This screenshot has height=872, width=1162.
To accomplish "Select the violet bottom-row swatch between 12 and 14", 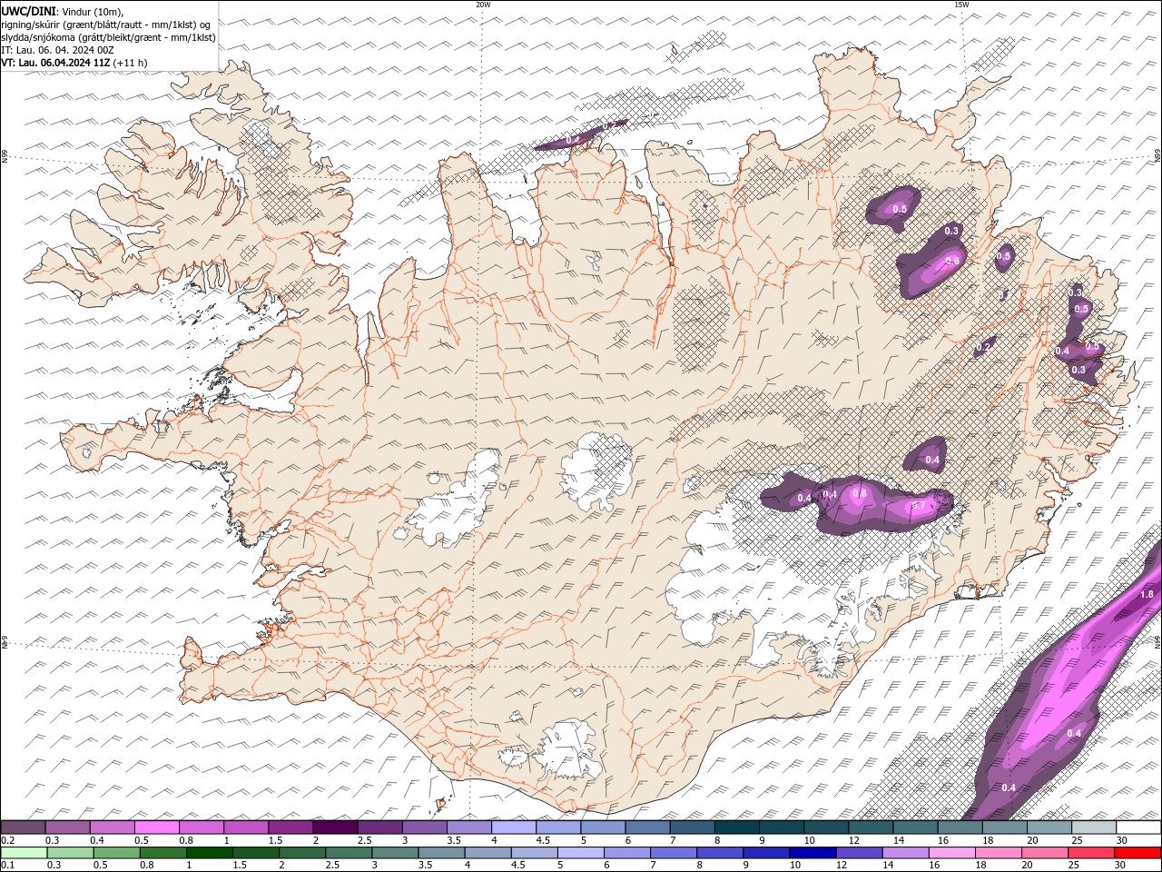I will click(859, 853).
